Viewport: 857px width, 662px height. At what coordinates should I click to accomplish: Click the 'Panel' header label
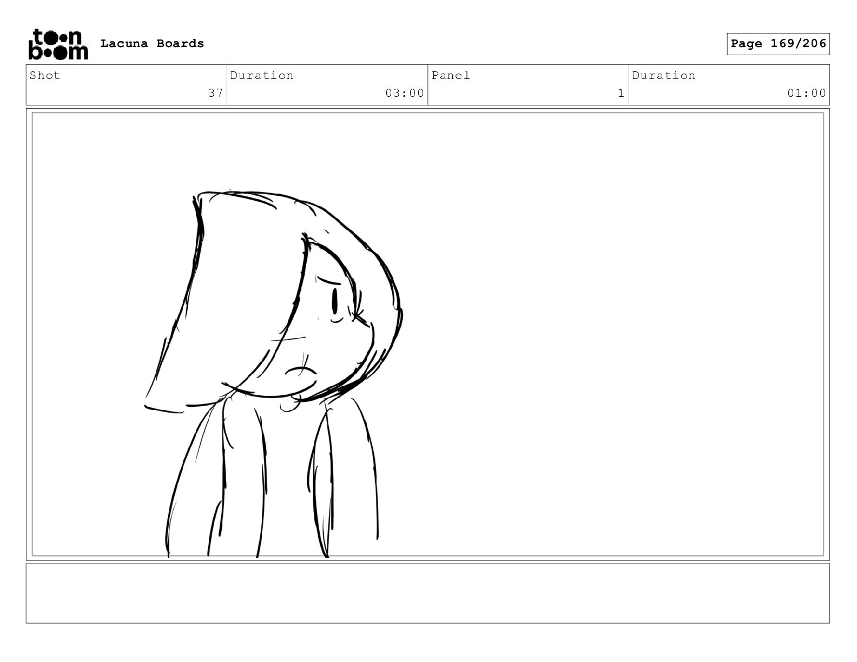pyautogui.click(x=451, y=76)
